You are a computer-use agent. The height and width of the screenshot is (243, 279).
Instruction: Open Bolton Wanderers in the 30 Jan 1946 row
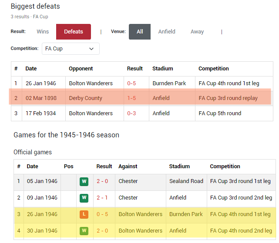(141, 230)
